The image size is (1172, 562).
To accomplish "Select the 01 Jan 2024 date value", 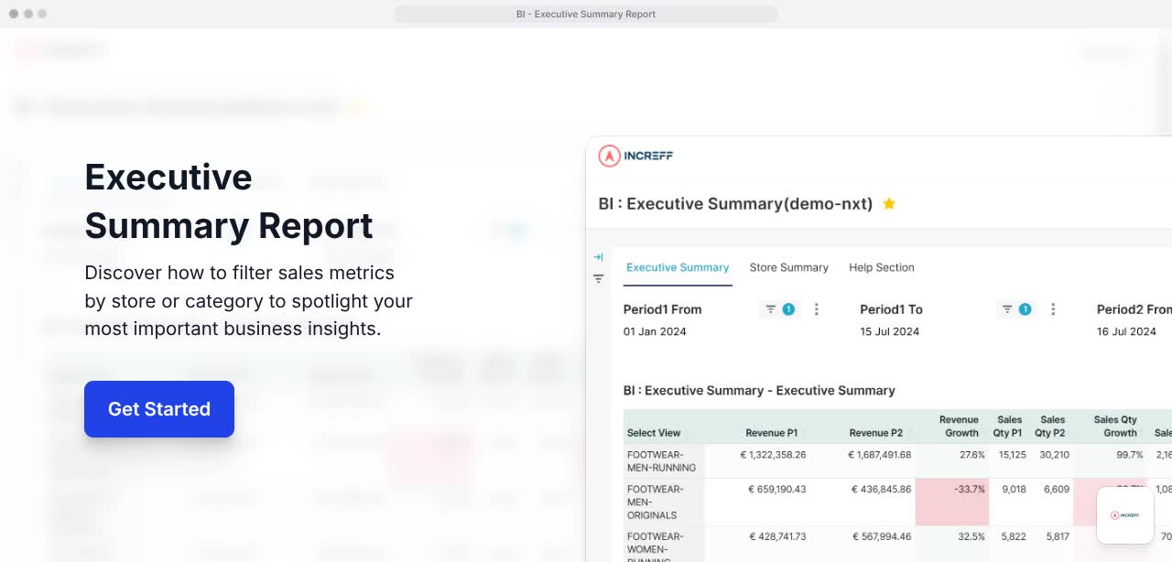I will [655, 331].
